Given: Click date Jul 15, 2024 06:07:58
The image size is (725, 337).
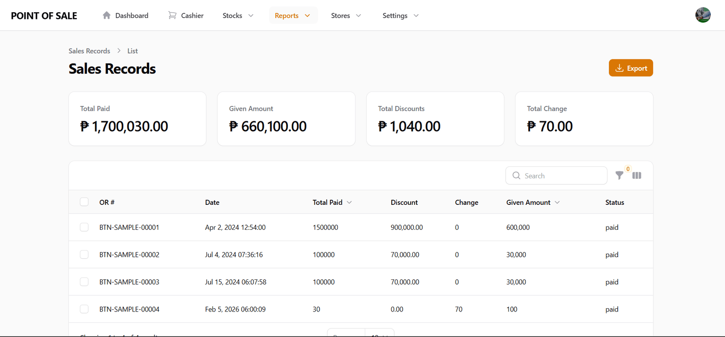Looking at the screenshot, I should click(236, 282).
